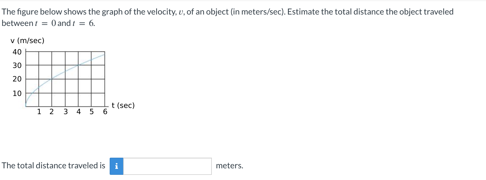
Task: Select the 10 label on the velocity axis
Action: tap(17, 93)
